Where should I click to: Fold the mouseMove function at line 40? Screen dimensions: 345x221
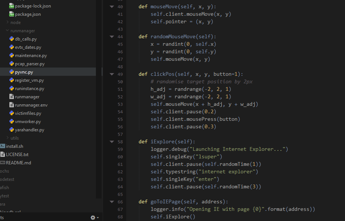pyautogui.click(x=111, y=7)
